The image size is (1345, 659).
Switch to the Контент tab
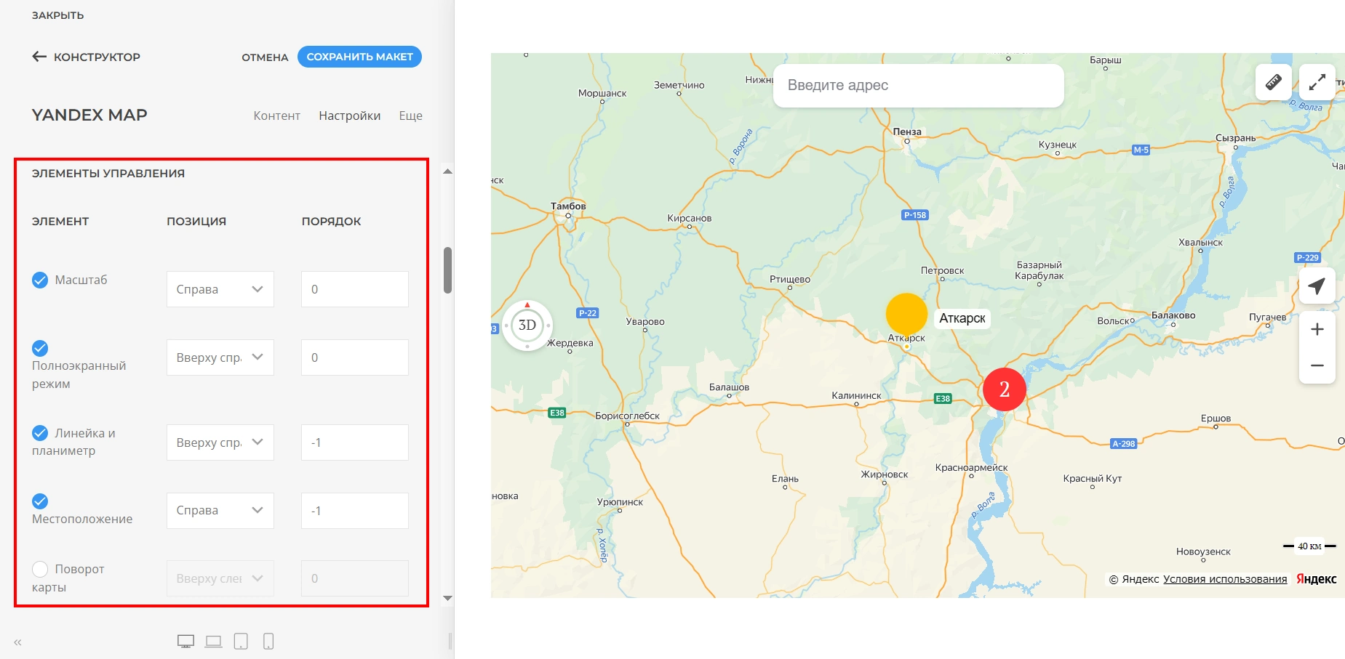click(276, 116)
